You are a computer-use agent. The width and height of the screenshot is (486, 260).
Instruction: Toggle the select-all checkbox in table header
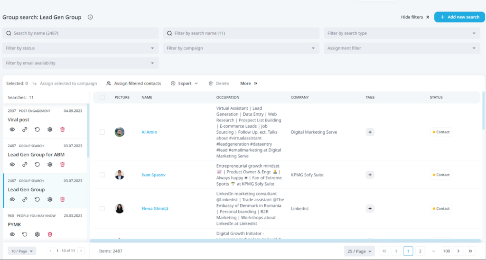(102, 97)
